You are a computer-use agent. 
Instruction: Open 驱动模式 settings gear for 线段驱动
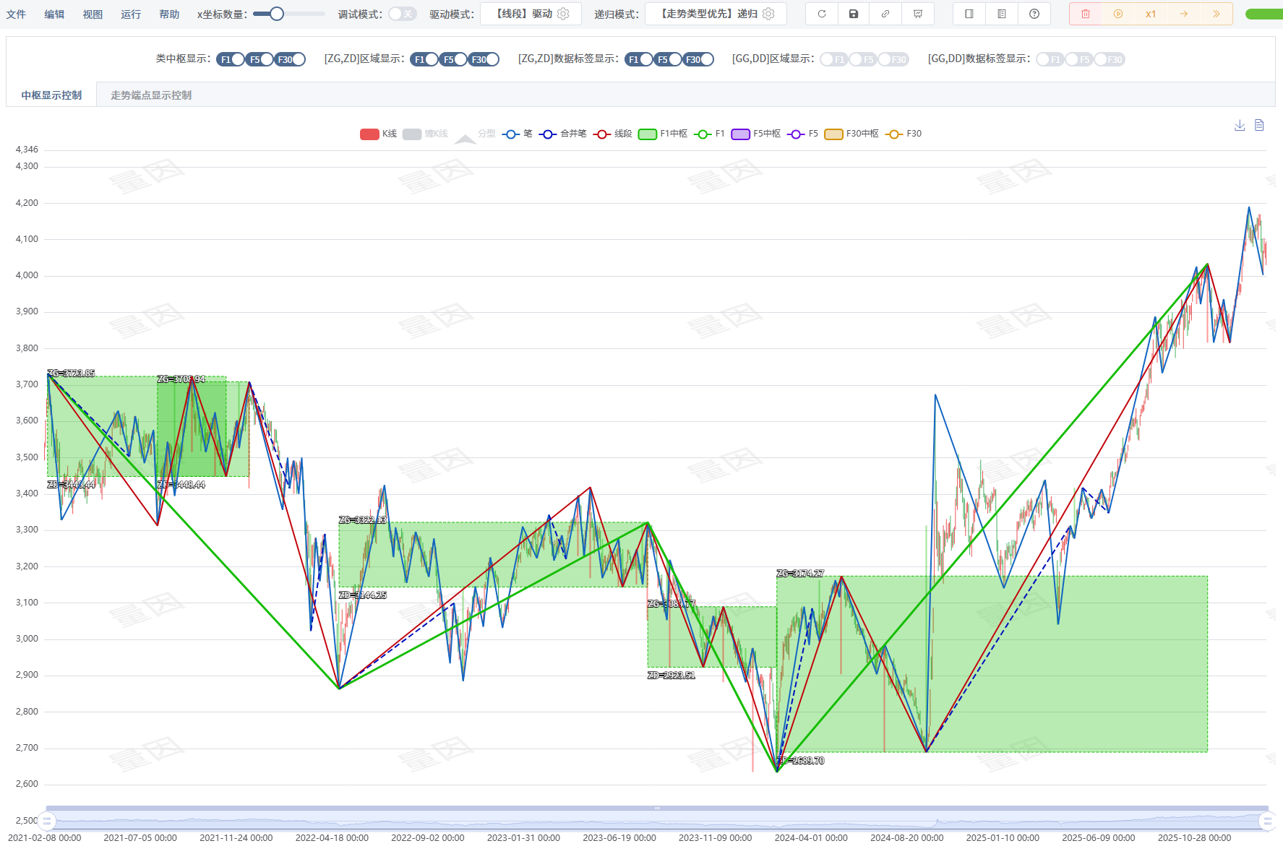pos(564,14)
